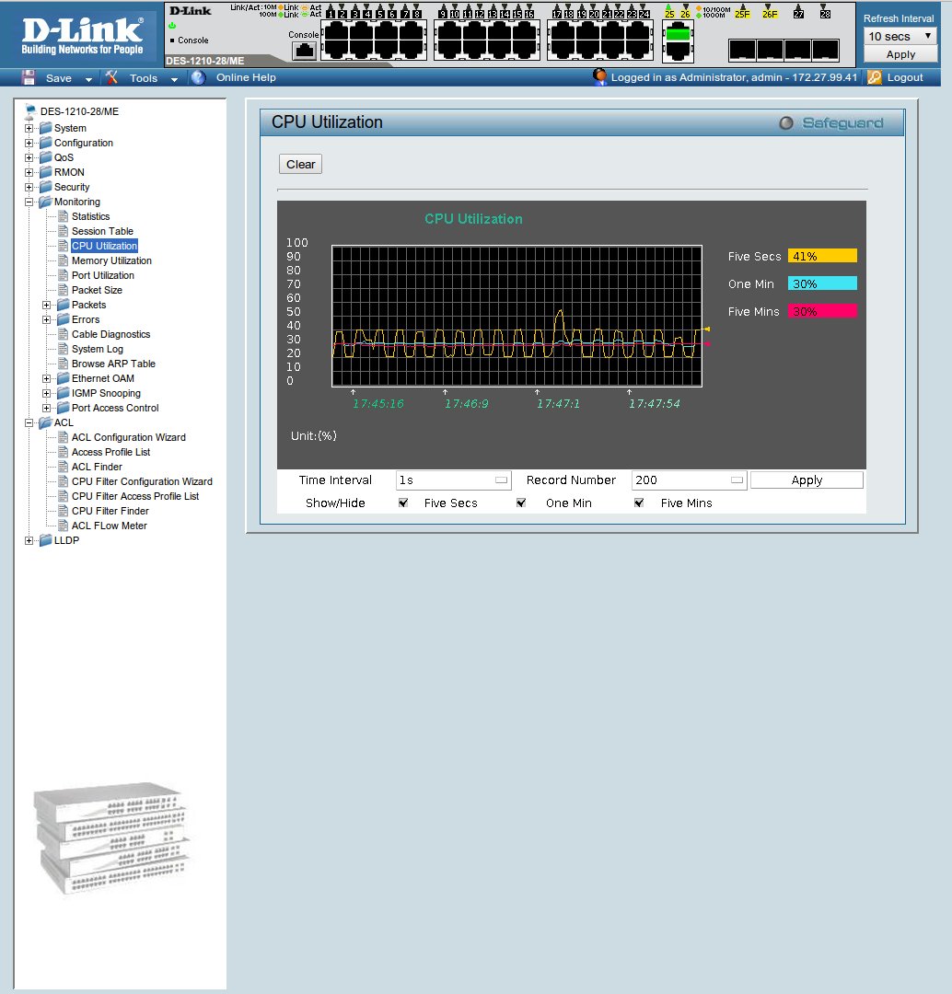The height and width of the screenshot is (994, 952).
Task: Uncheck the Five Secs checkbox
Action: 403,503
